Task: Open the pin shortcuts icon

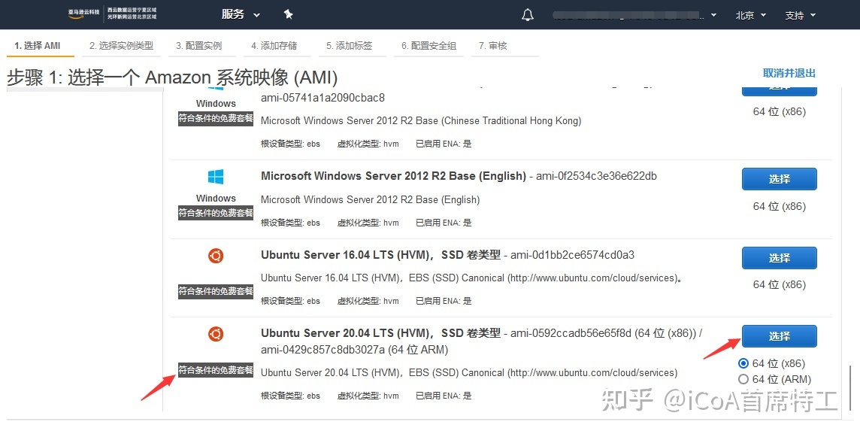Action: coord(288,15)
